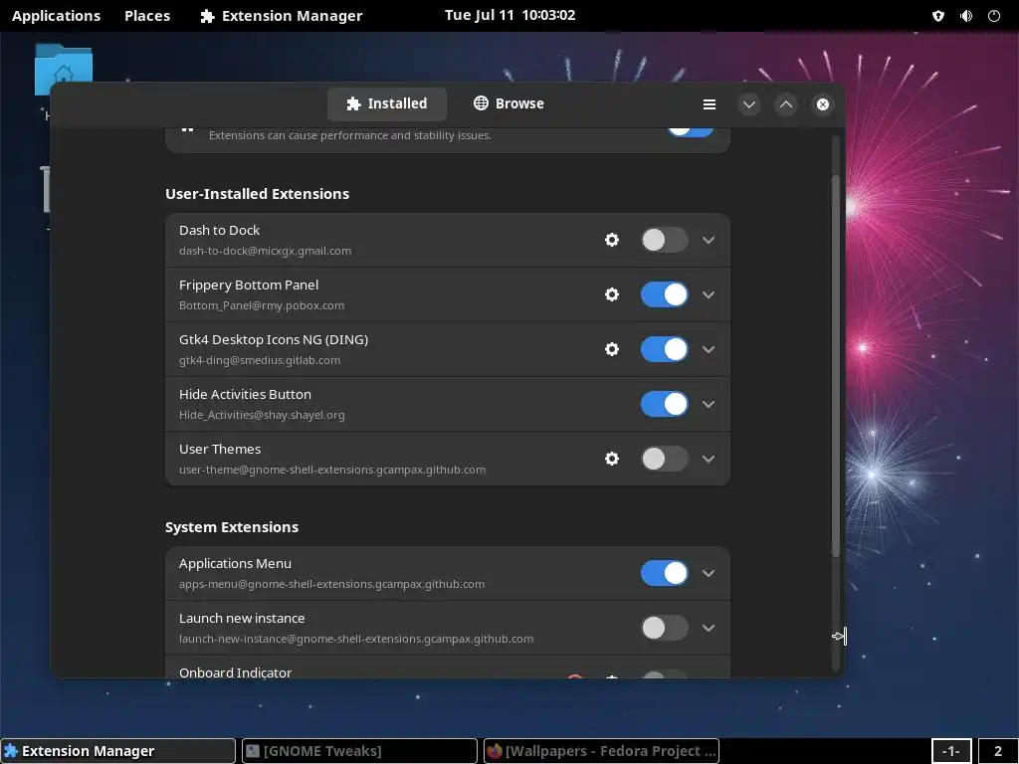Screen dimensions: 1019x764
Task: Expand details for Launch new instance
Action: [709, 628]
